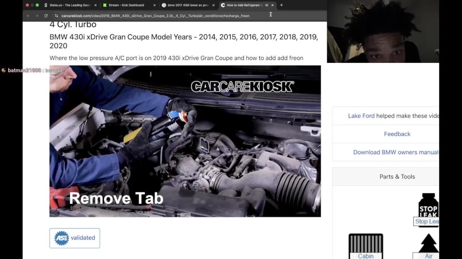Click the carcarekiosk.com URL address field
This screenshot has height=259, width=462.
155,16
